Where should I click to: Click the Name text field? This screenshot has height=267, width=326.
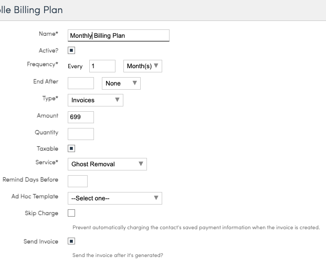(119, 35)
